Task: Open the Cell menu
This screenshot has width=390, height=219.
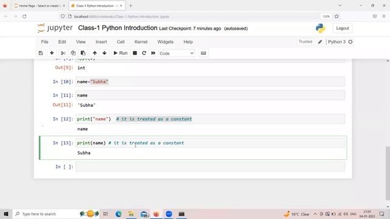Action: [x=121, y=42]
